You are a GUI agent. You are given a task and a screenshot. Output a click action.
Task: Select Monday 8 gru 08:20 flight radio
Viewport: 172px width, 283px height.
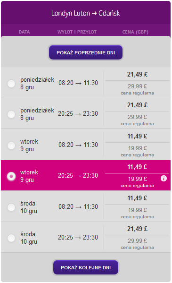click(11, 84)
